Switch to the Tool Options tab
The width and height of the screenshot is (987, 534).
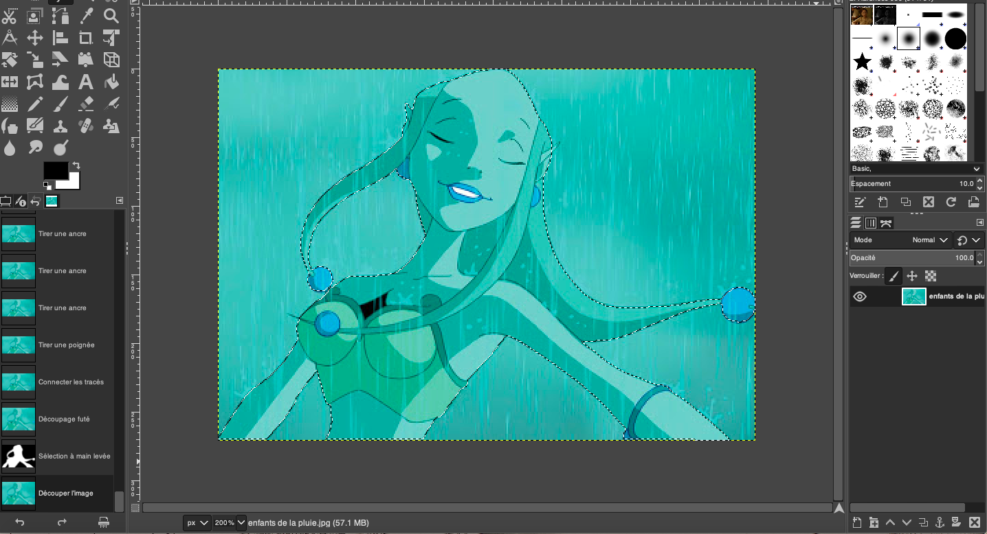coord(5,201)
